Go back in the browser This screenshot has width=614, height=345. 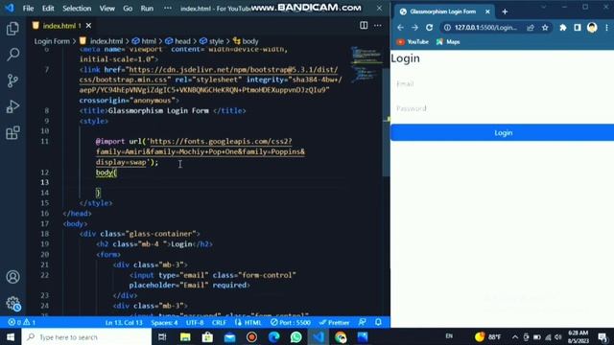(x=400, y=28)
